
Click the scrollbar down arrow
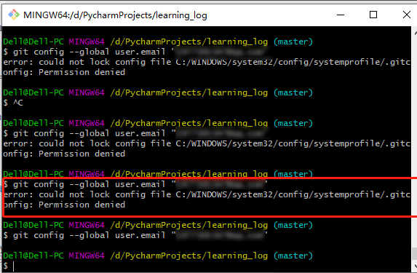(x=415, y=266)
